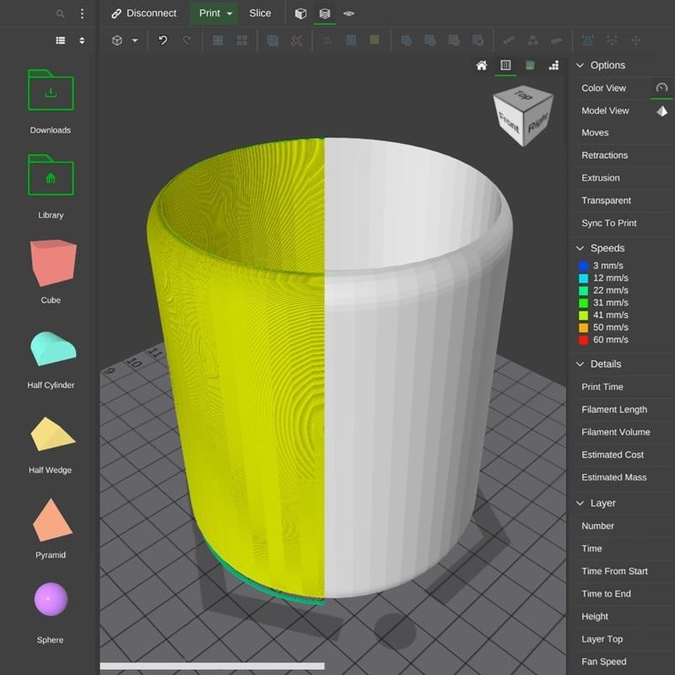Viewport: 675px width, 675px height.
Task: Click the 3D model cube view icon
Action: tap(300, 13)
